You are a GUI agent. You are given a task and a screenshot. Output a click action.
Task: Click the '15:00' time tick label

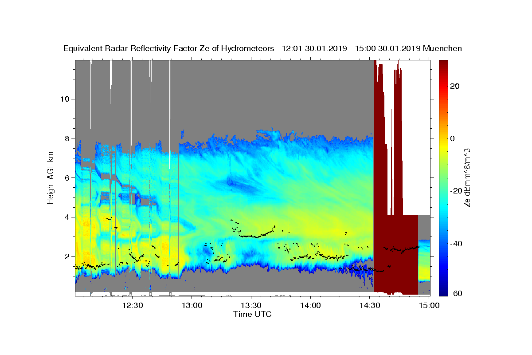pyautogui.click(x=429, y=305)
